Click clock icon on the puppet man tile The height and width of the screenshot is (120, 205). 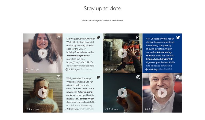tap(27, 109)
